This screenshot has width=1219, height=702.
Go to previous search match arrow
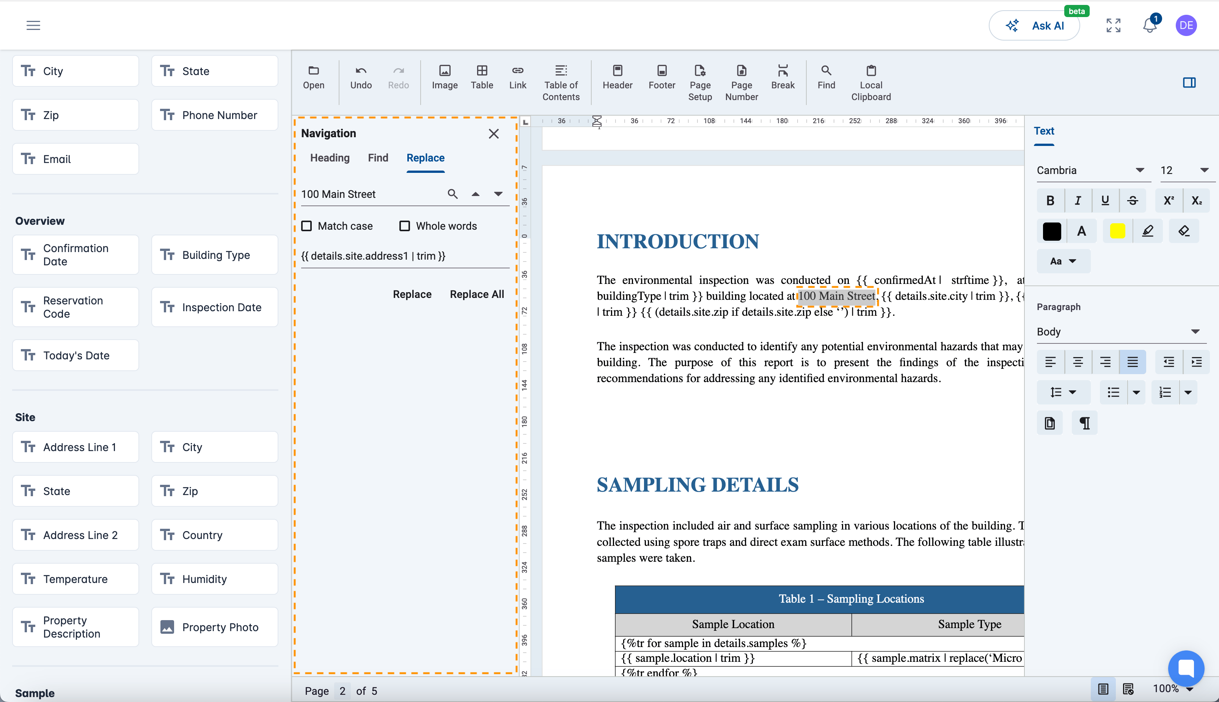[476, 194]
